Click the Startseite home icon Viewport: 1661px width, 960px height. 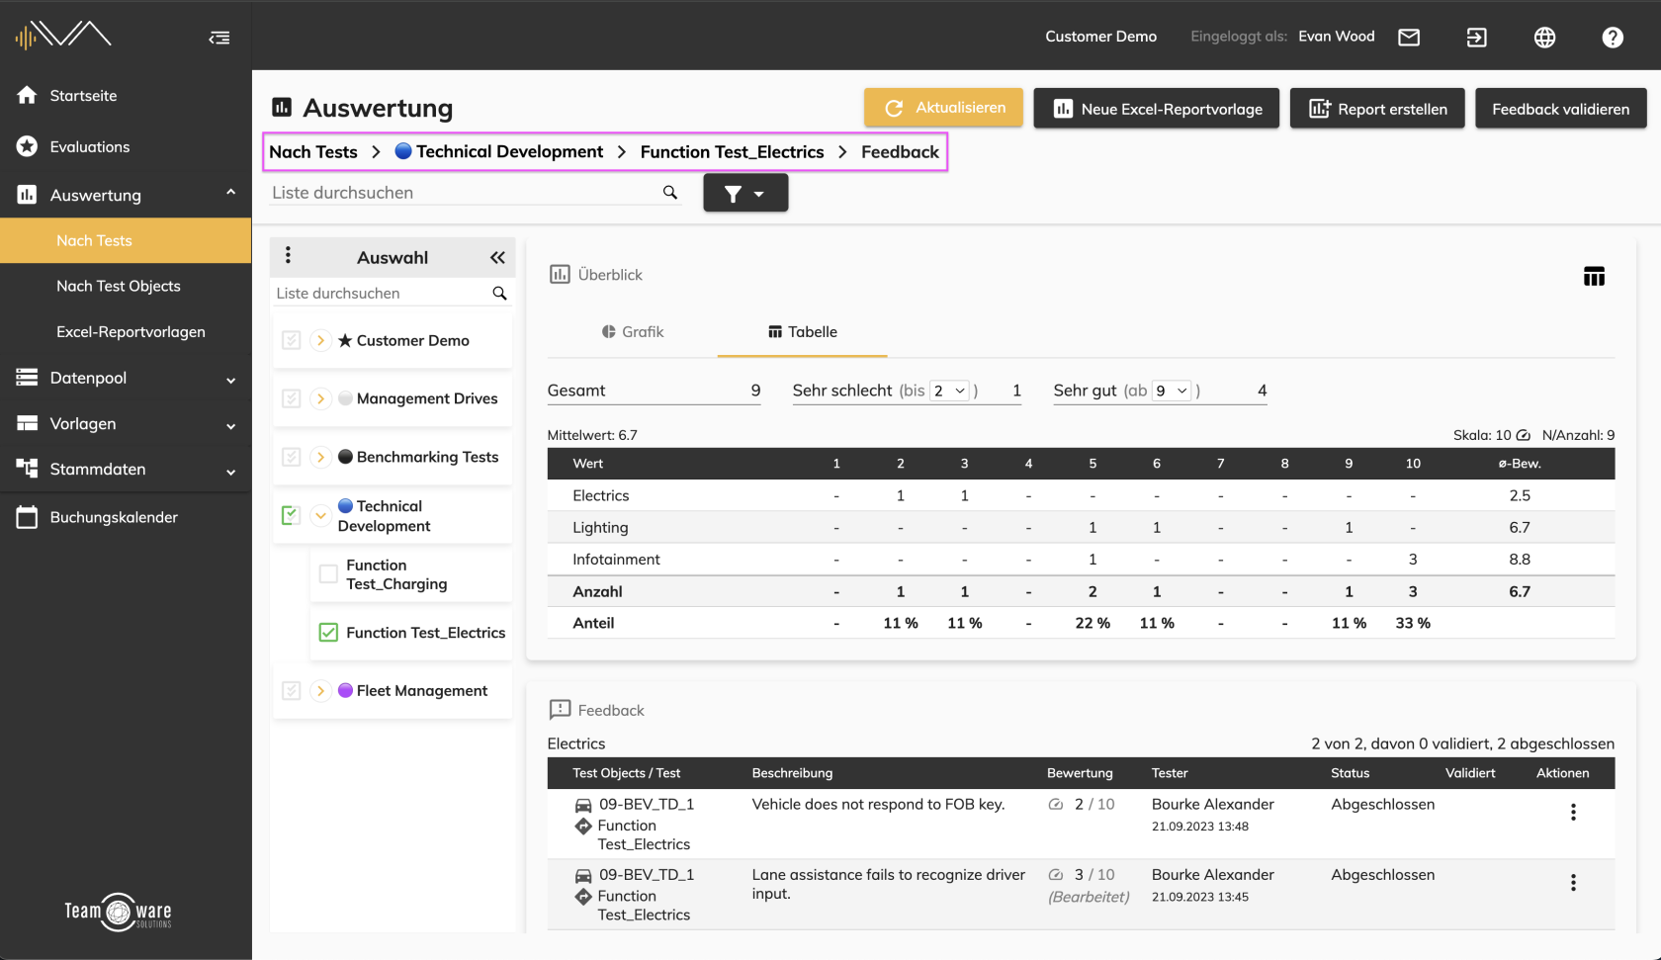coord(27,95)
